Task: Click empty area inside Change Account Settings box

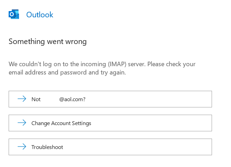Action: (152, 123)
